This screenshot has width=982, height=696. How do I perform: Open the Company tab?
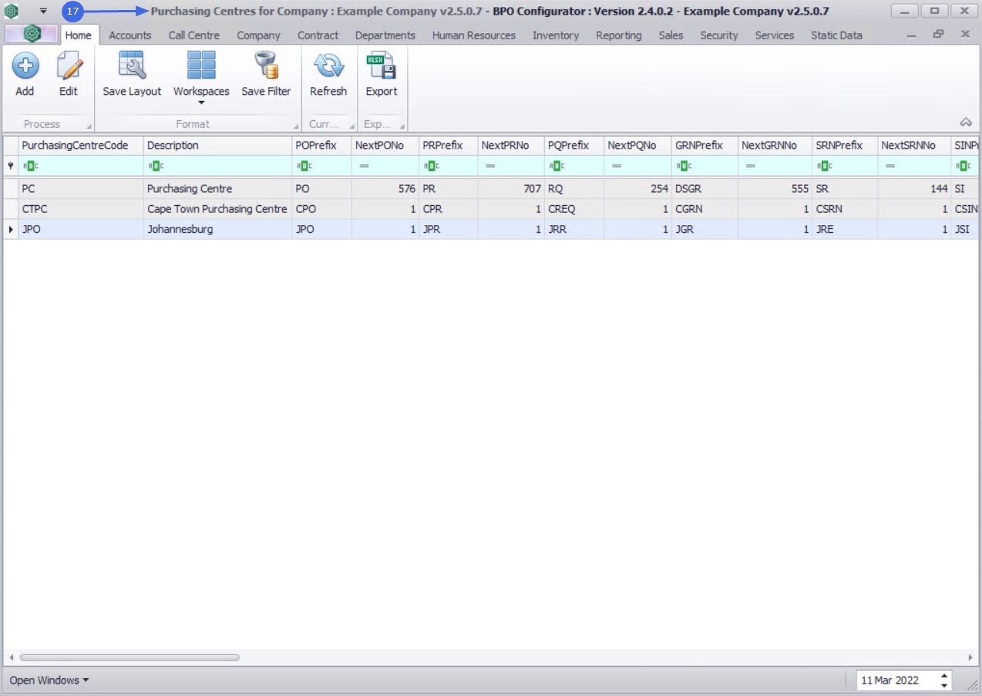[259, 35]
